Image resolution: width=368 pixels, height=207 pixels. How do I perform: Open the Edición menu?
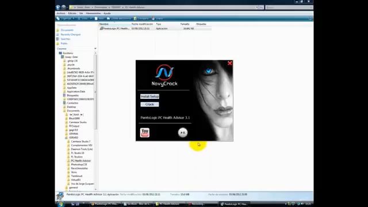coord(72,13)
